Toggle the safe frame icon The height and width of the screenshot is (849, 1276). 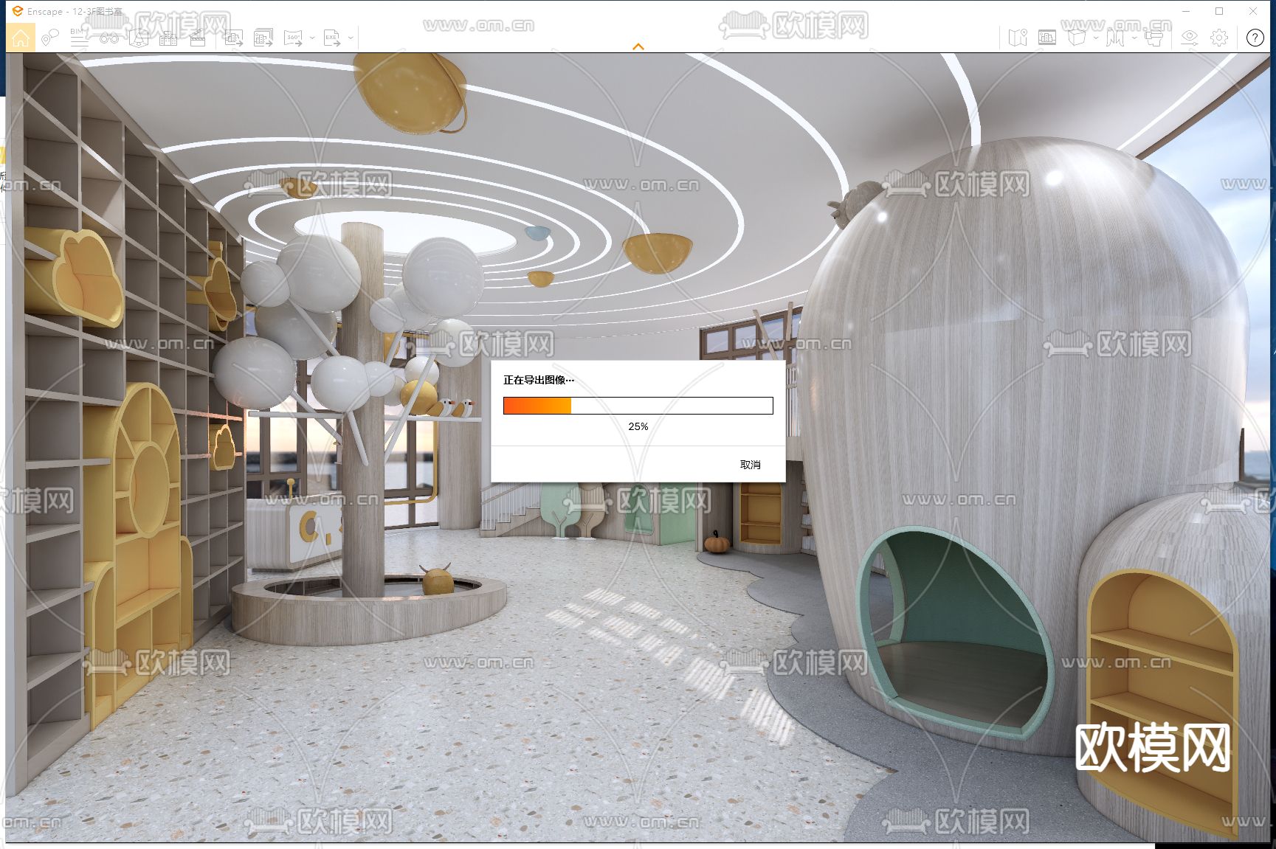pyautogui.click(x=1047, y=38)
